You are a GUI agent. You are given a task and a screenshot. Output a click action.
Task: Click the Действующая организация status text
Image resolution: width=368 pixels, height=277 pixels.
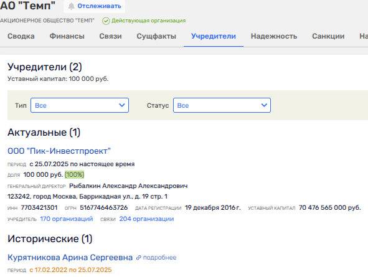coord(149,21)
